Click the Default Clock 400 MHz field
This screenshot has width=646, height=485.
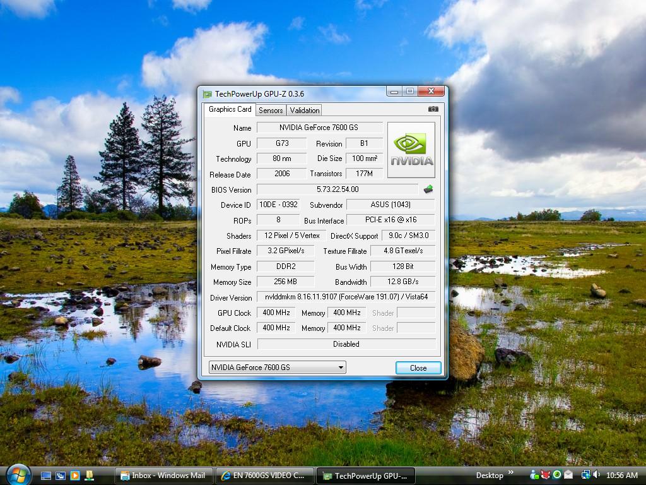pyautogui.click(x=276, y=328)
